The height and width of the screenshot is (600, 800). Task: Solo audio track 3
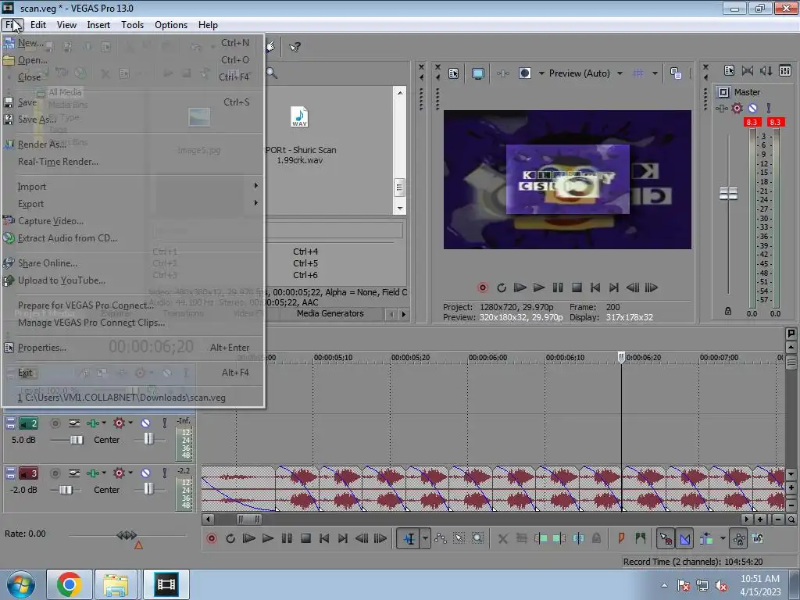click(164, 473)
